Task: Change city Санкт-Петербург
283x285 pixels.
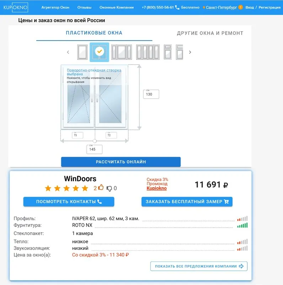Action: (221, 7)
